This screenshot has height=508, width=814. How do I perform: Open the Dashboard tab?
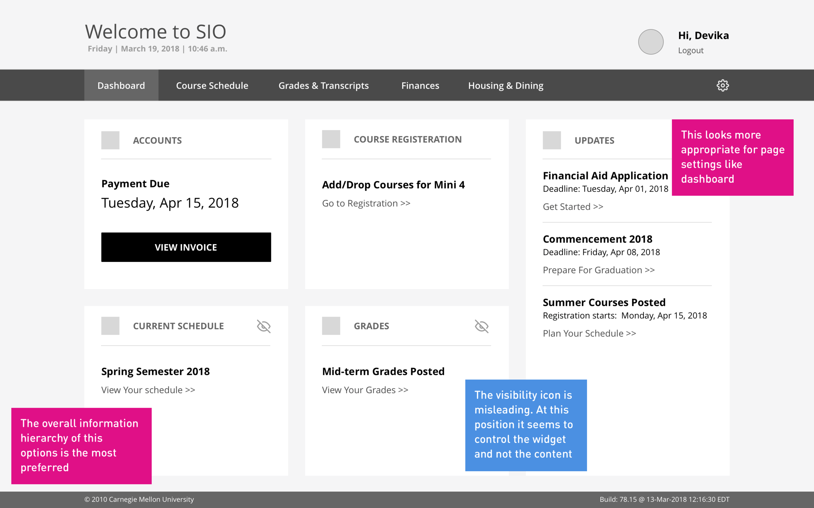[121, 85]
